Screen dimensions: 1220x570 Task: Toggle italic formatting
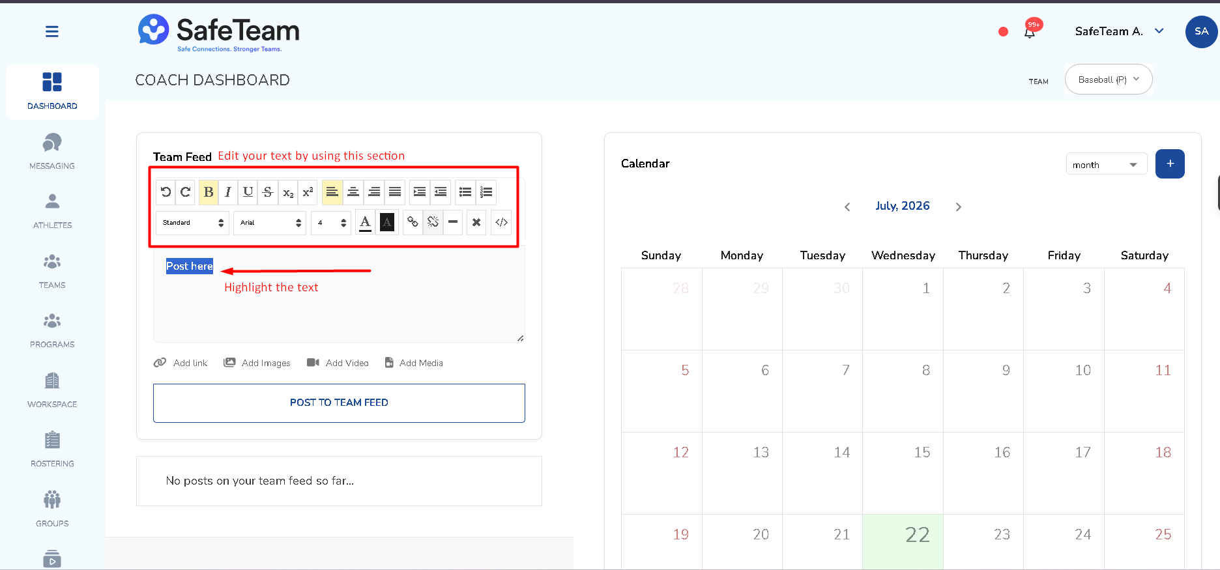point(228,192)
